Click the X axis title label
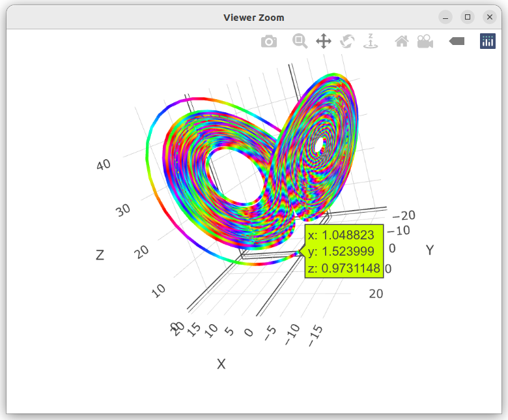This screenshot has height=420, width=508. (221, 364)
